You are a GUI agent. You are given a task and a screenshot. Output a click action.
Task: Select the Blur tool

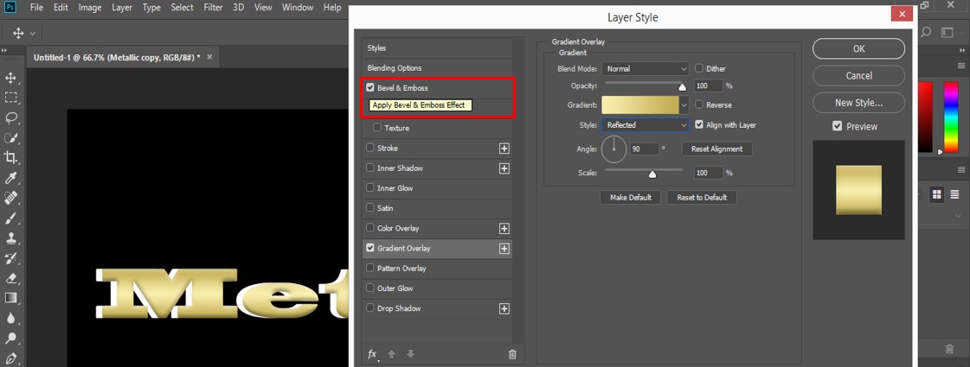[10, 318]
